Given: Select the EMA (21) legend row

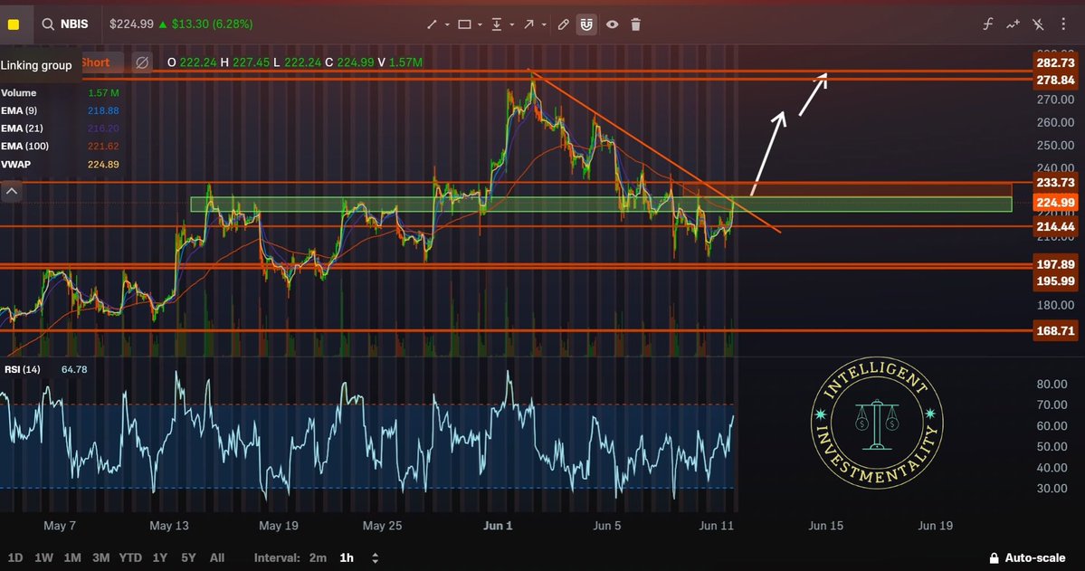Looking at the screenshot, I should click(x=61, y=128).
